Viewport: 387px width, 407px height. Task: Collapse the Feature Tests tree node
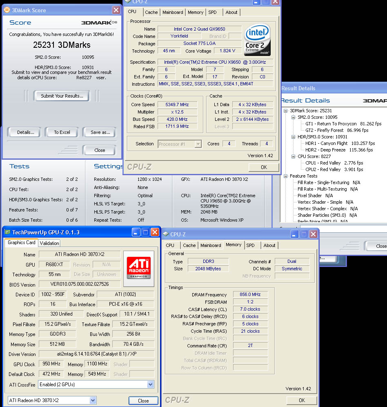click(x=285, y=176)
